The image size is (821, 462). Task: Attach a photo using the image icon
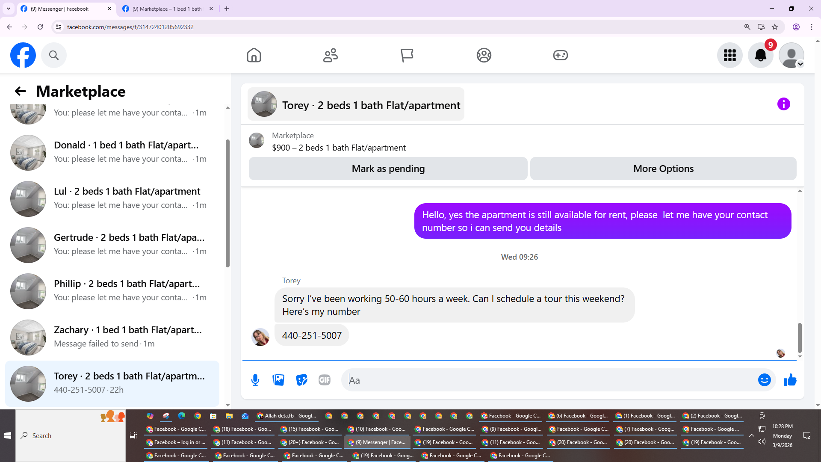click(278, 380)
